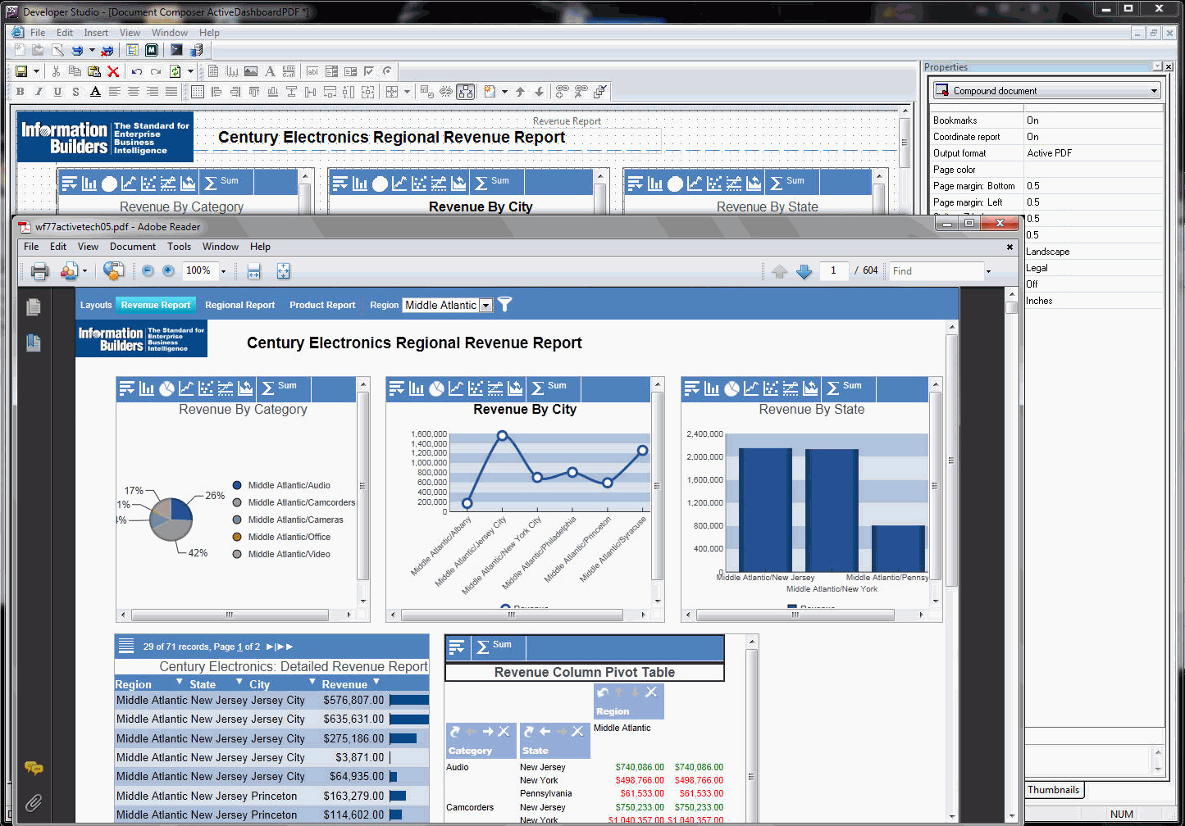
Task: Click the fit full page icon
Action: point(283,271)
